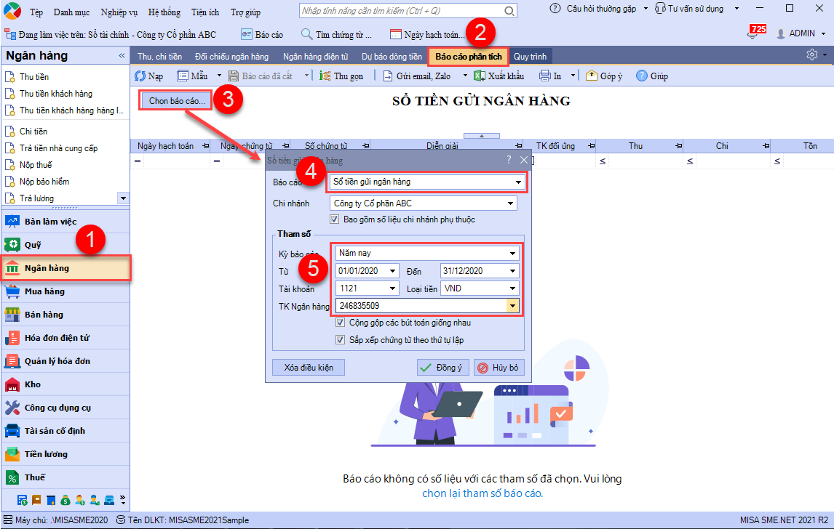Toggle Cộng gộp các bút toán giống nhau
834x529 pixels.
tap(341, 323)
